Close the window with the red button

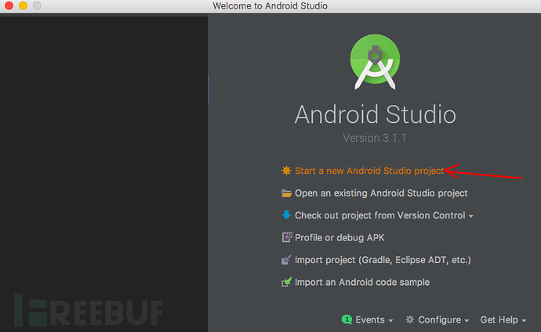click(x=9, y=5)
